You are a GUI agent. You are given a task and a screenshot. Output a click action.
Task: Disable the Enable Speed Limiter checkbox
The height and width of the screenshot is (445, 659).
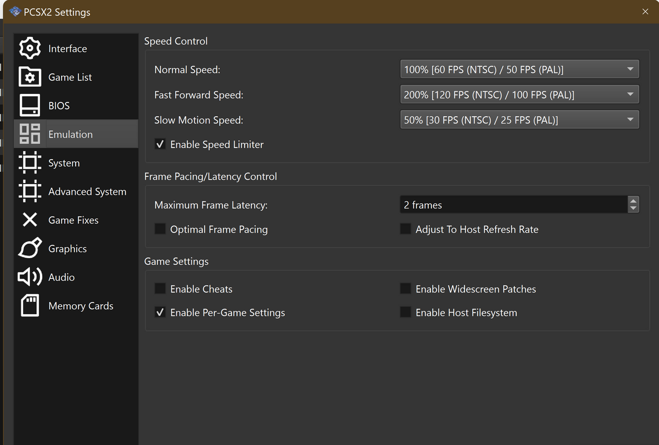tap(160, 145)
